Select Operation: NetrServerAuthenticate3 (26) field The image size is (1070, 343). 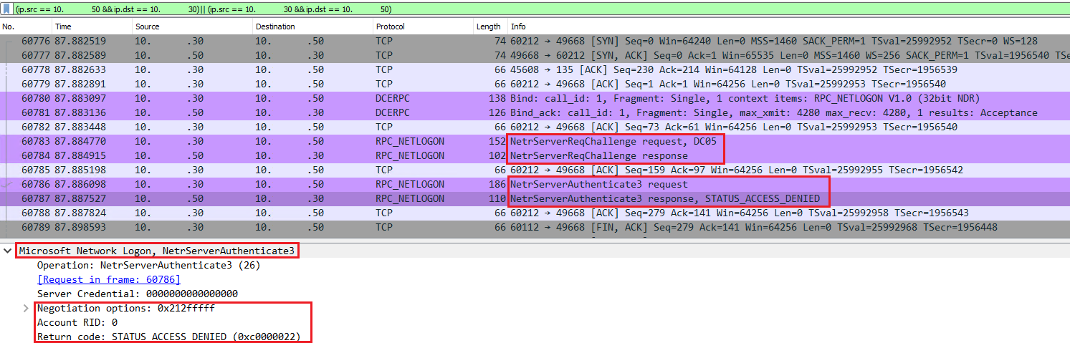[x=148, y=265]
